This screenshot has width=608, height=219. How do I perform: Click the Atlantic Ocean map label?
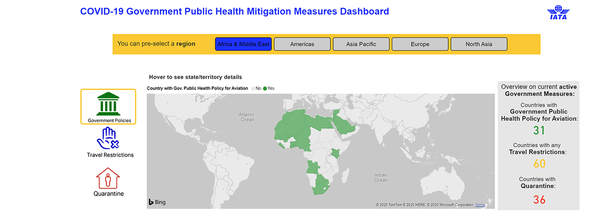click(x=247, y=117)
